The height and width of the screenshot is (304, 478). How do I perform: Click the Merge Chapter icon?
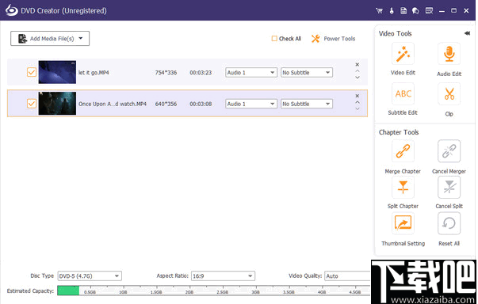[x=403, y=151]
